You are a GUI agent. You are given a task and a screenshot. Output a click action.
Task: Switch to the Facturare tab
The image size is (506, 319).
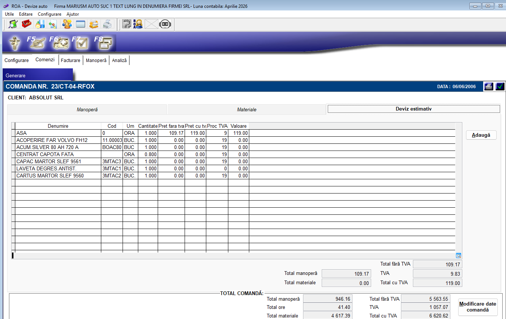click(x=70, y=60)
